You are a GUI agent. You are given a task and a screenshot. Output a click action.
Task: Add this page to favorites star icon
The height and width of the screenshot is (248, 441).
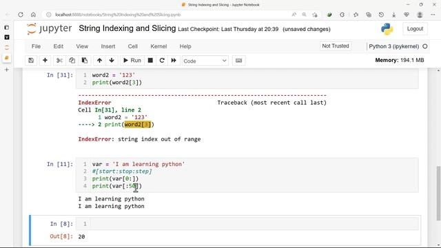point(315,14)
